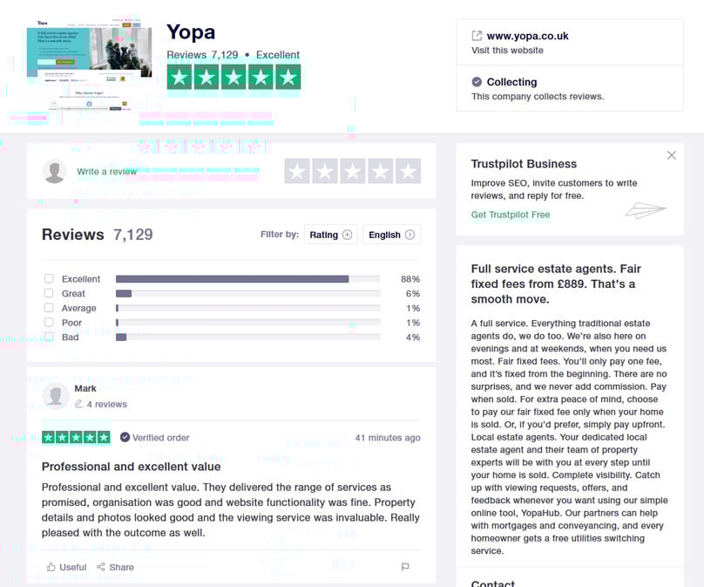Open the English language dropdown
Screen dimensions: 704x587
390,234
